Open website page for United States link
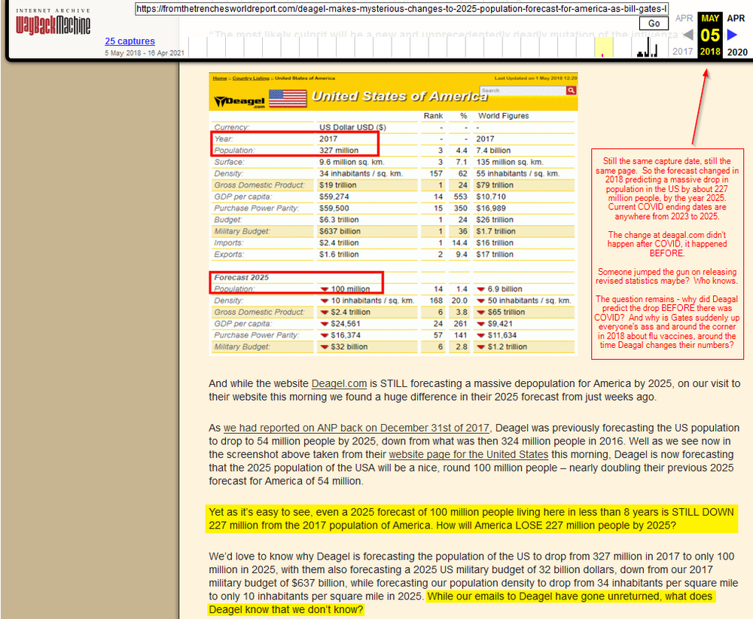The height and width of the screenshot is (619, 753). tap(468, 454)
